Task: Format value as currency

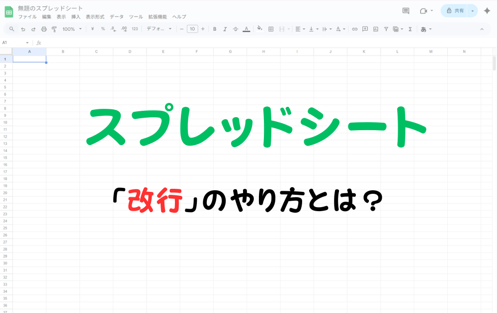Action: click(x=92, y=29)
